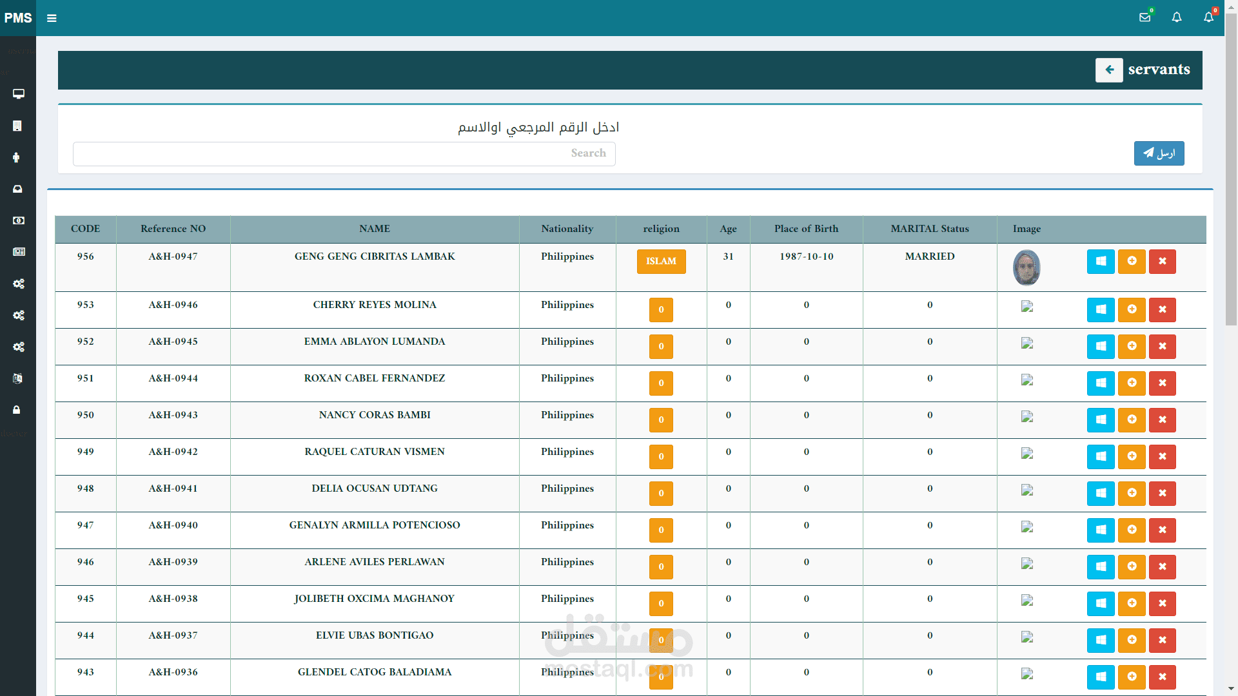This screenshot has height=696, width=1238.
Task: Open the newspaper sidebar icon
Action: tap(18, 252)
